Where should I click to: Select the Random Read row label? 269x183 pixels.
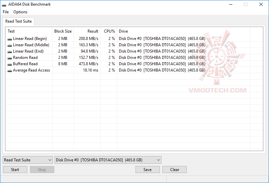pos(25,58)
